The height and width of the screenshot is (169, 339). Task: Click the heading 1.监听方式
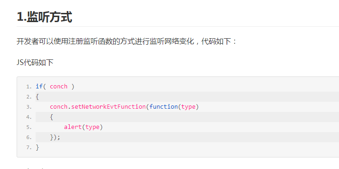tap(44, 17)
